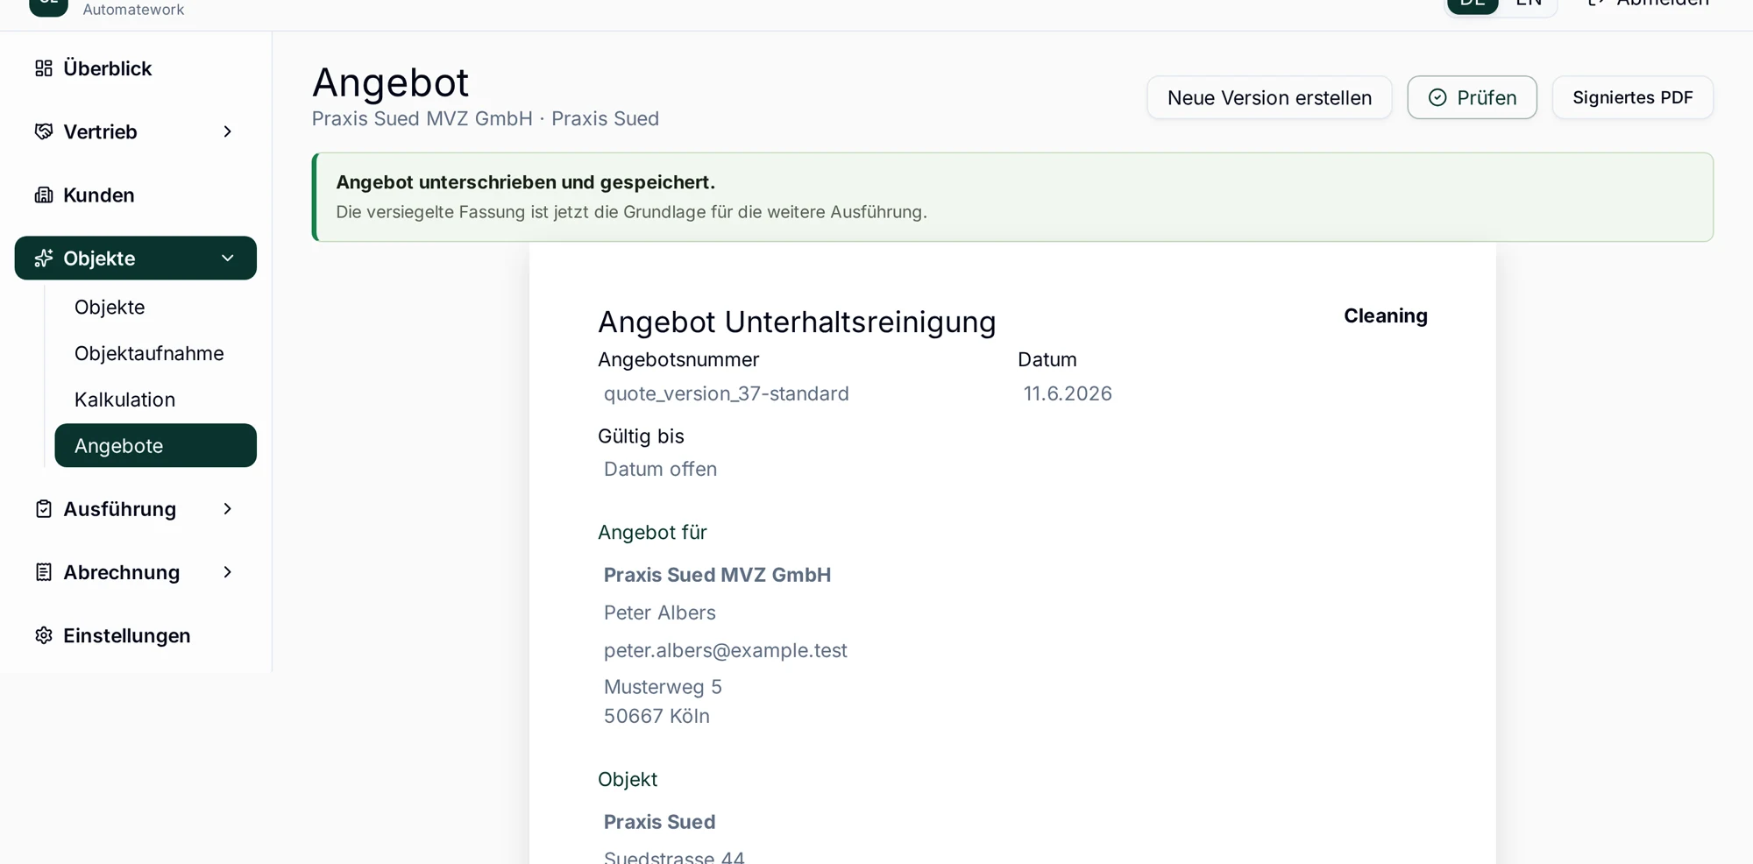Viewport: 1753px width, 864px height.
Task: Click the Vertrieb handshake icon
Action: tap(44, 131)
